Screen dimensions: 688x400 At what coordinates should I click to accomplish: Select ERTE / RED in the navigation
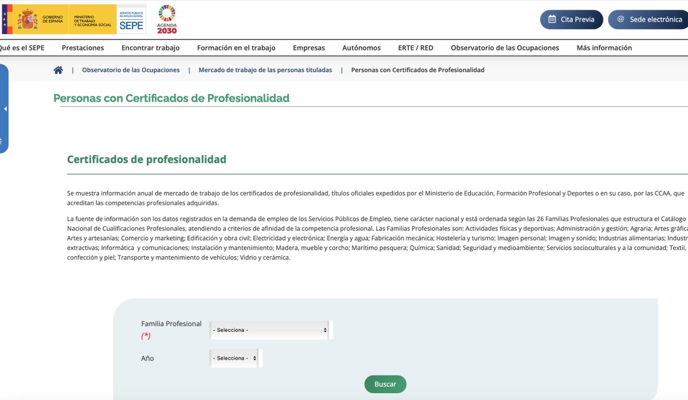coord(416,48)
